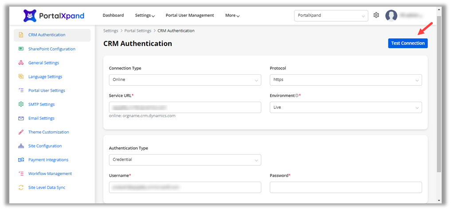Click the Email Settings envelope icon
Screen dimensions: 451x210
(x=21, y=118)
